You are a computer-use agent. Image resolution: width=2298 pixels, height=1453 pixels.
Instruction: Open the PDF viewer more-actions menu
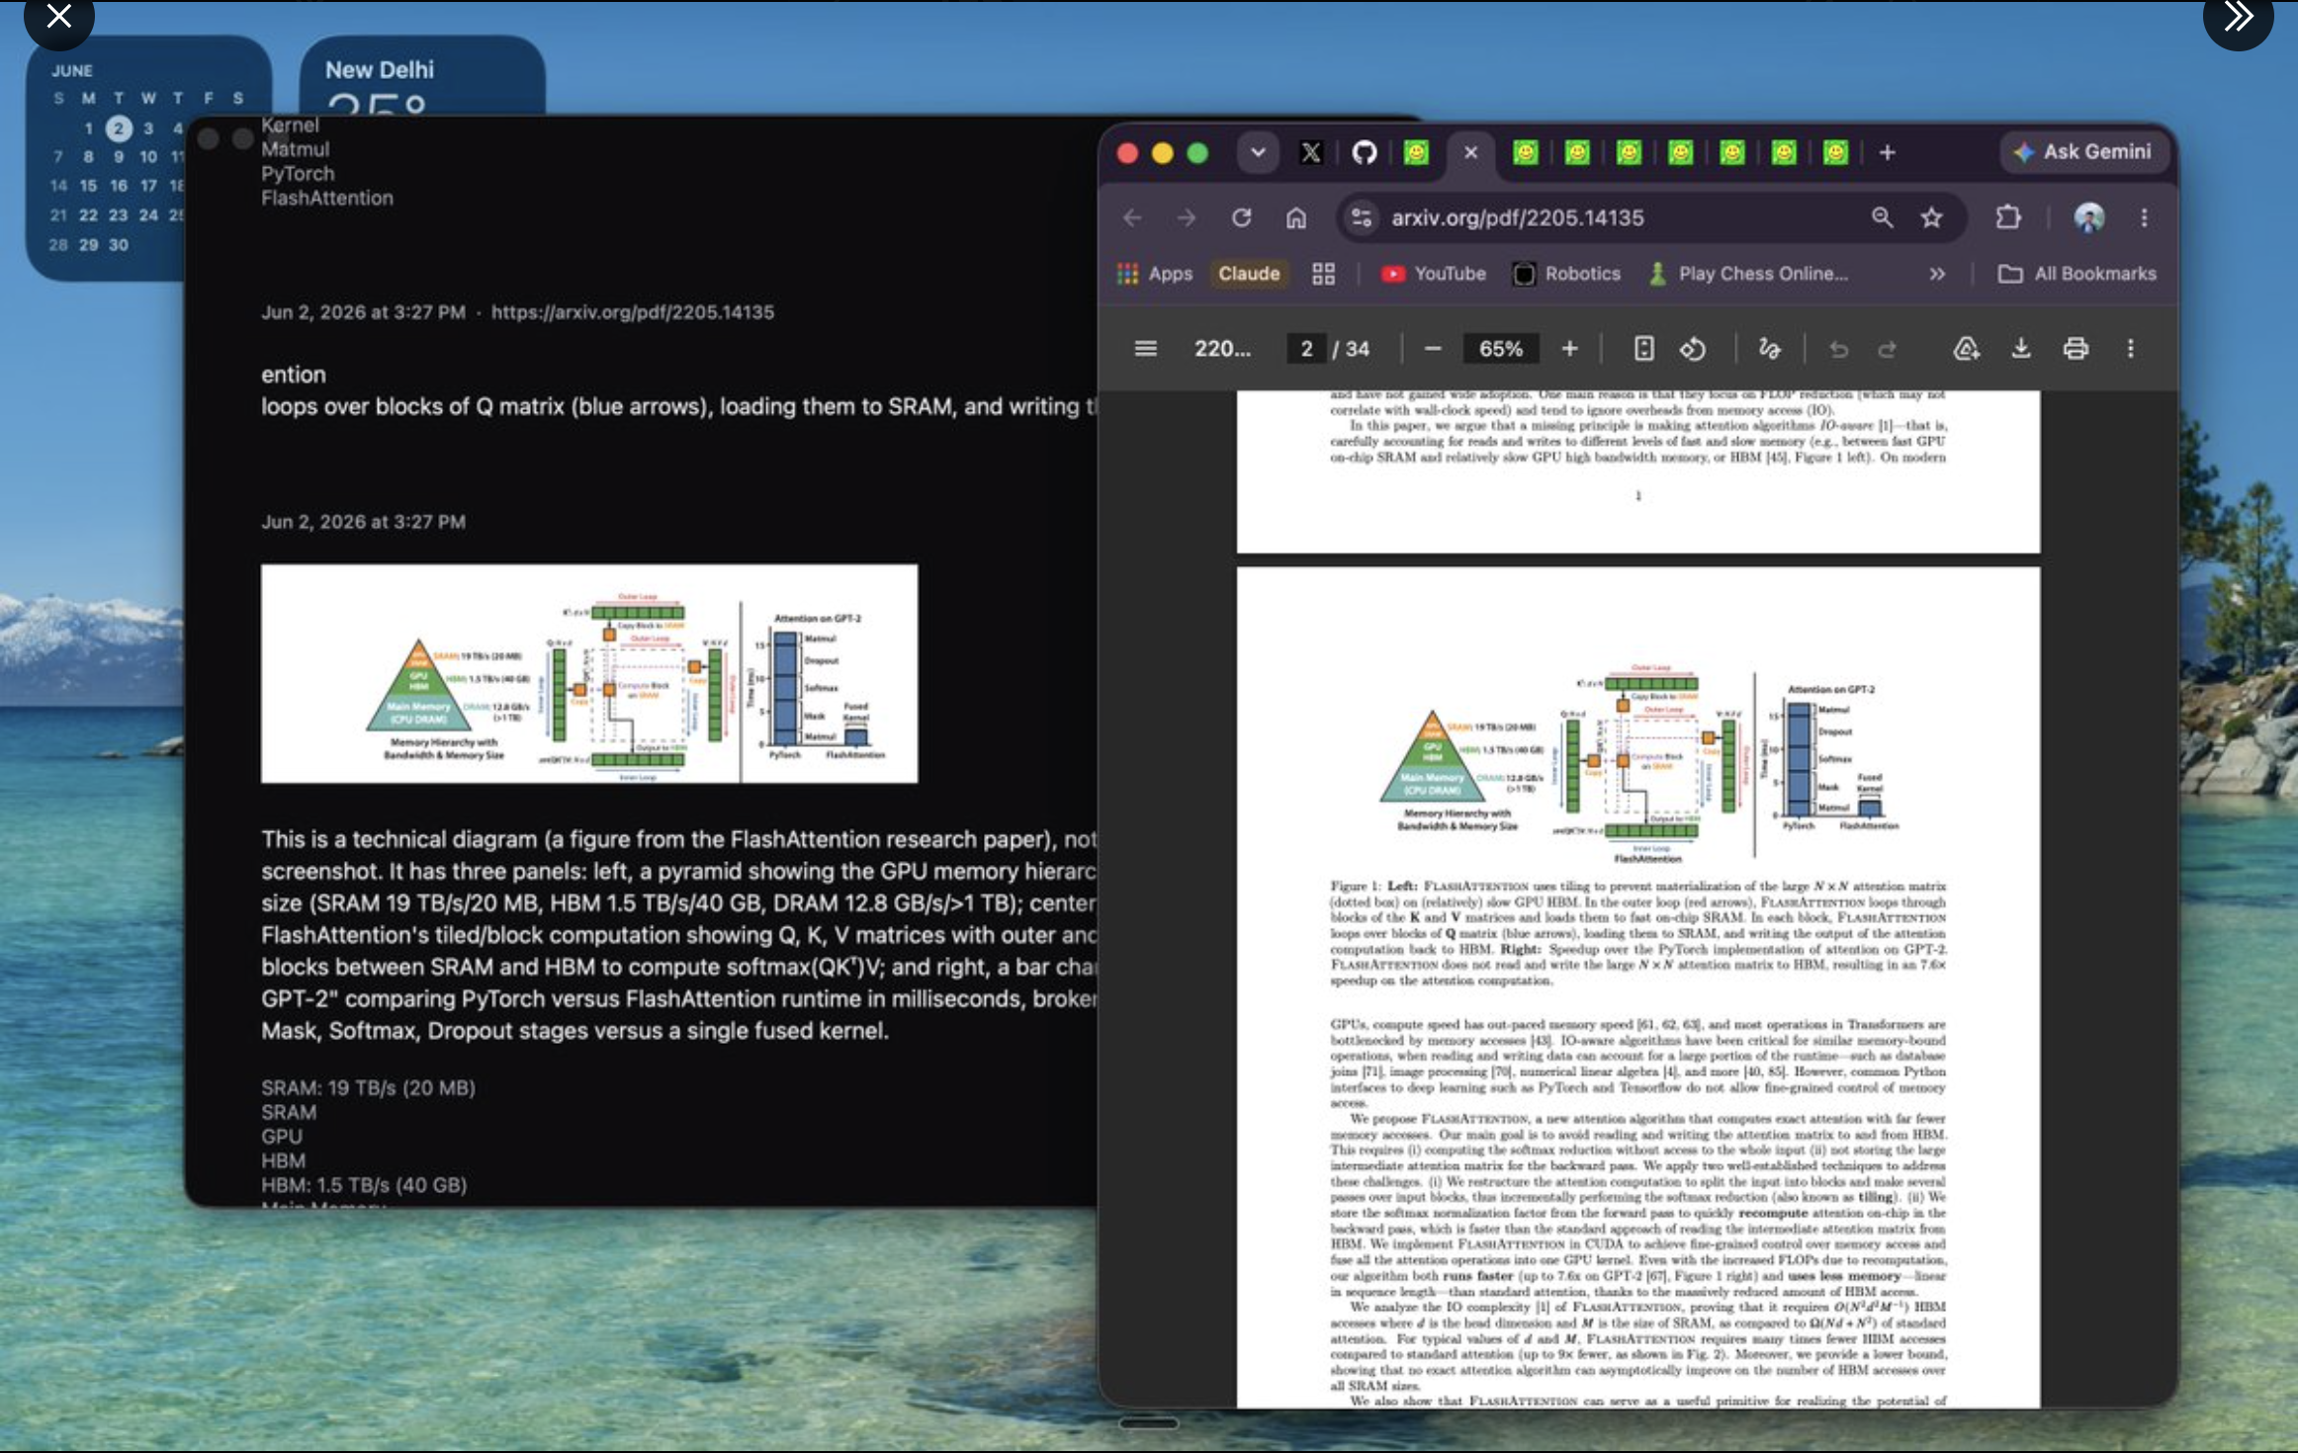coord(2131,349)
